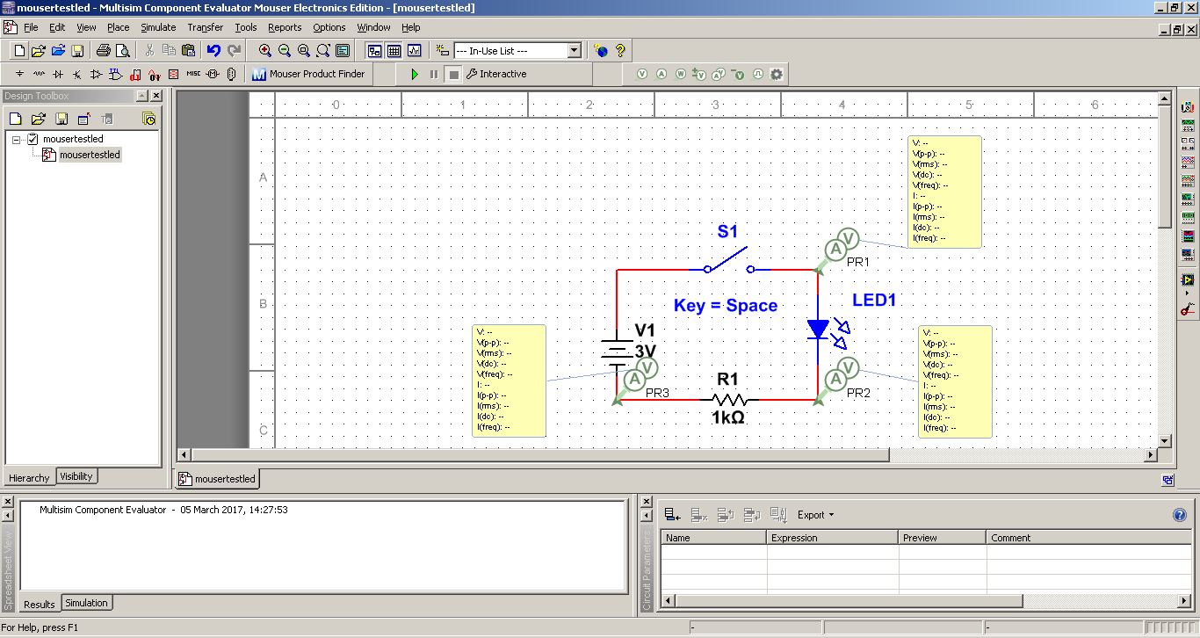The width and height of the screenshot is (1200, 638).
Task: Click the Place Basic resistor component icon
Action: pos(39,75)
